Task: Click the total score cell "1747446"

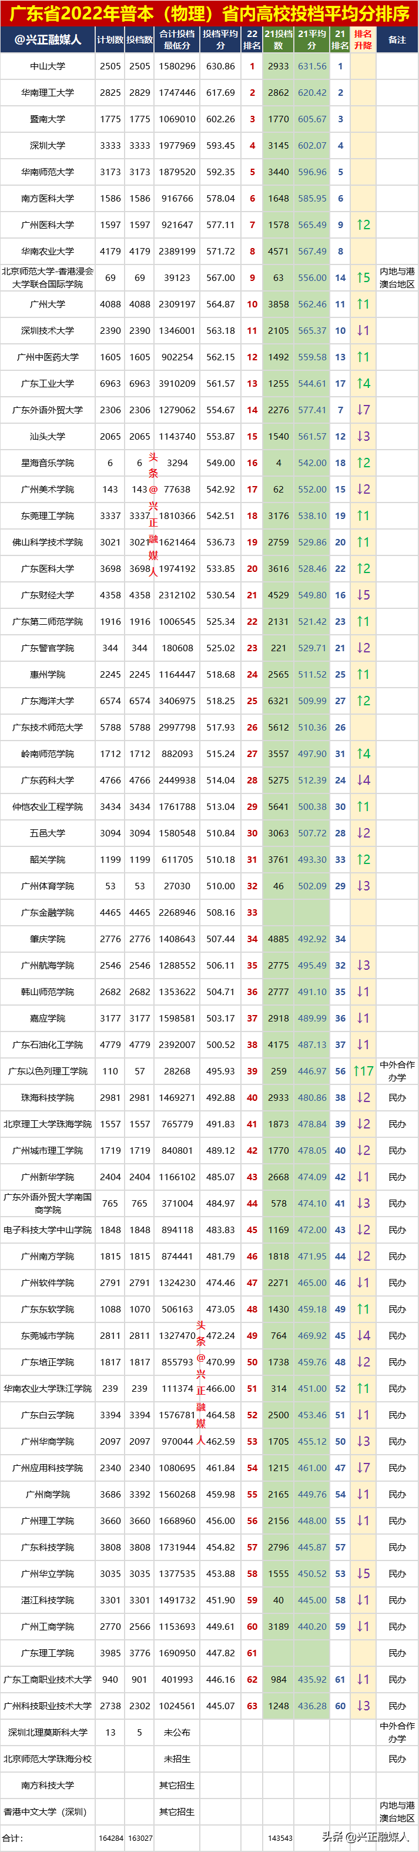Action: 177,93
